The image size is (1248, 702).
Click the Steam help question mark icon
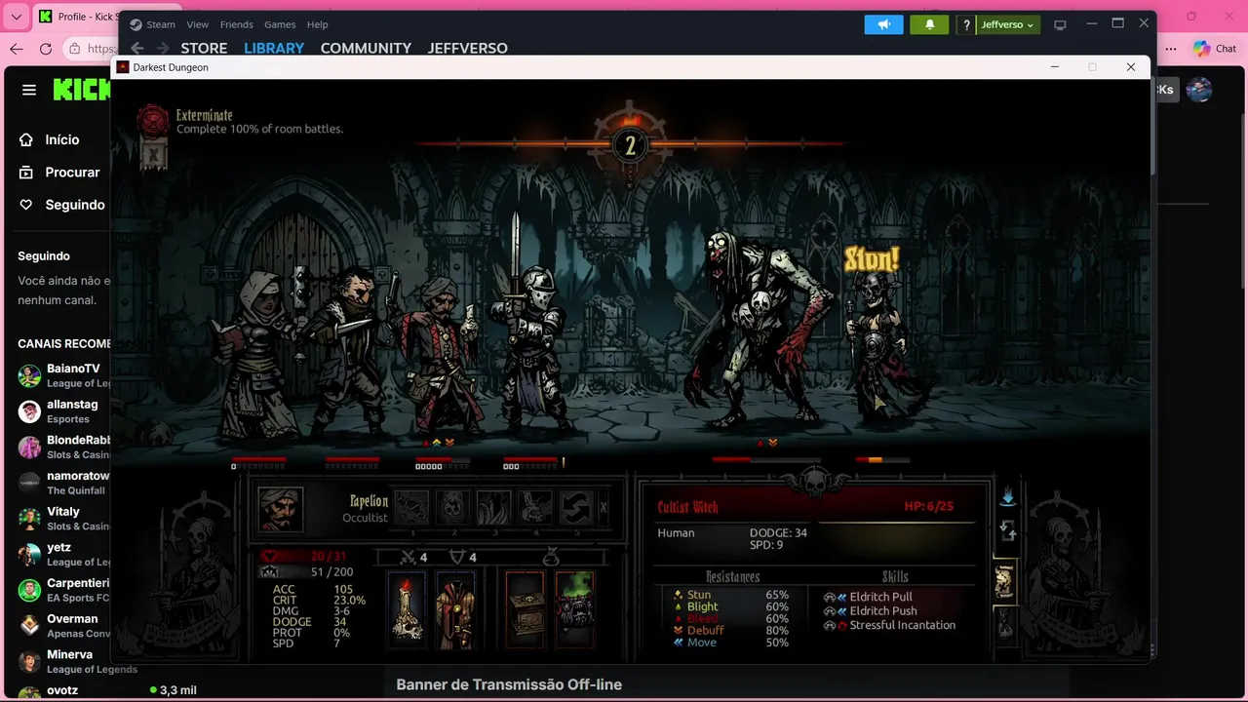click(966, 24)
